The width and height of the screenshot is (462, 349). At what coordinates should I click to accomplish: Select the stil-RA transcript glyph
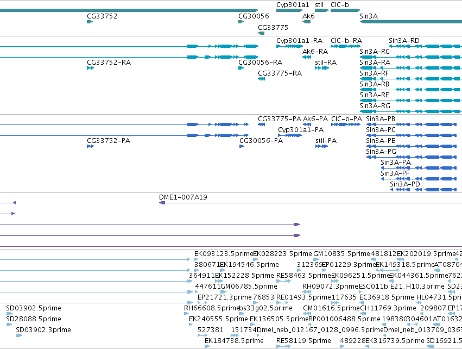322,68
